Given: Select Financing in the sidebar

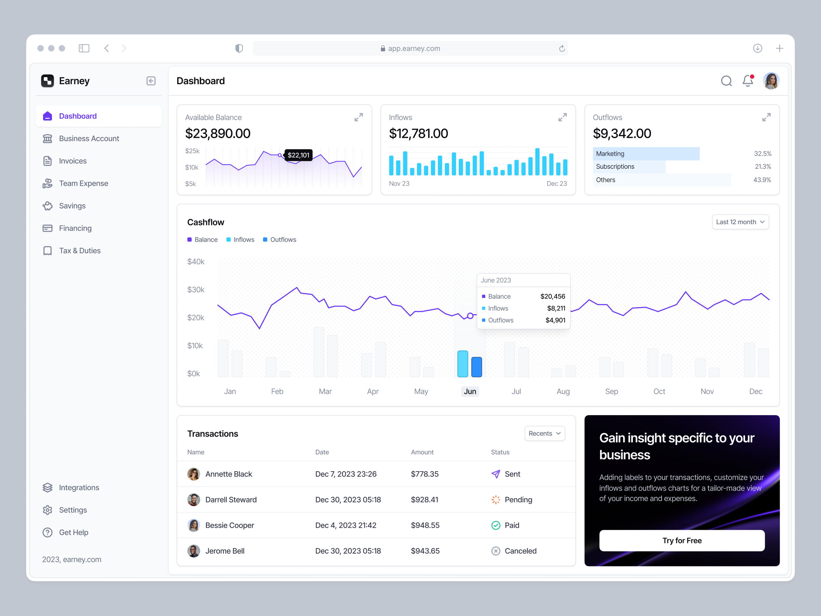Looking at the screenshot, I should click(x=75, y=228).
